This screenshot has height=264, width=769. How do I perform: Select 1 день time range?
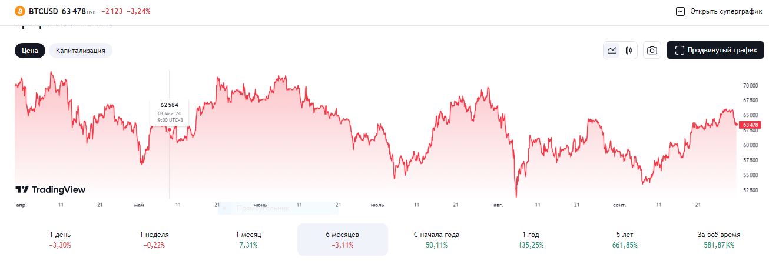pos(60,239)
